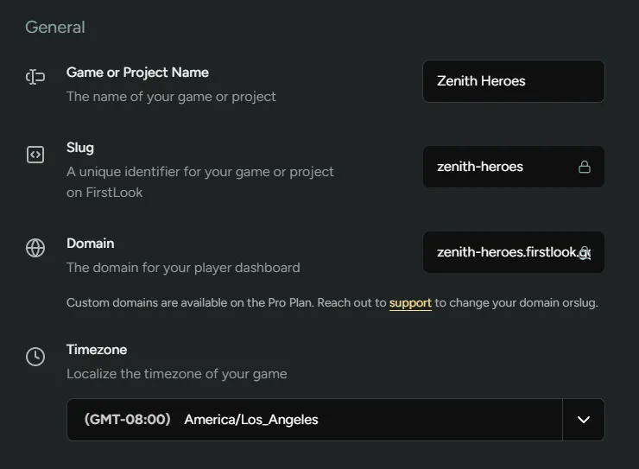Focus the Zenith Heroes name input field
The width and height of the screenshot is (639, 469).
513,81
